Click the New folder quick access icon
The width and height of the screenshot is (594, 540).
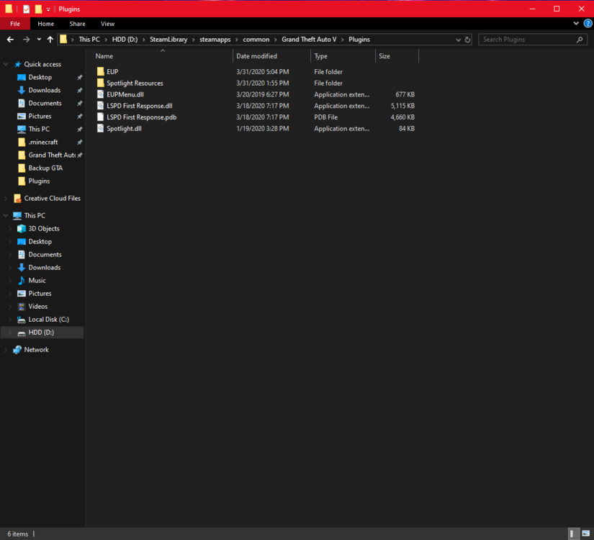coord(38,9)
